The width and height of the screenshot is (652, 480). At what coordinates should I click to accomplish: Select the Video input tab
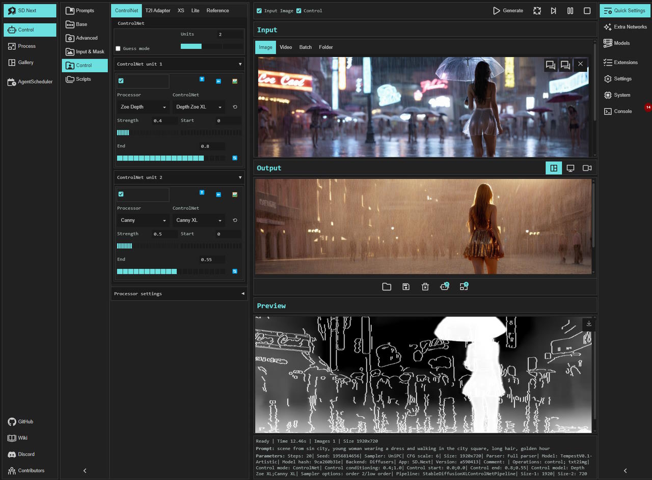(x=286, y=47)
